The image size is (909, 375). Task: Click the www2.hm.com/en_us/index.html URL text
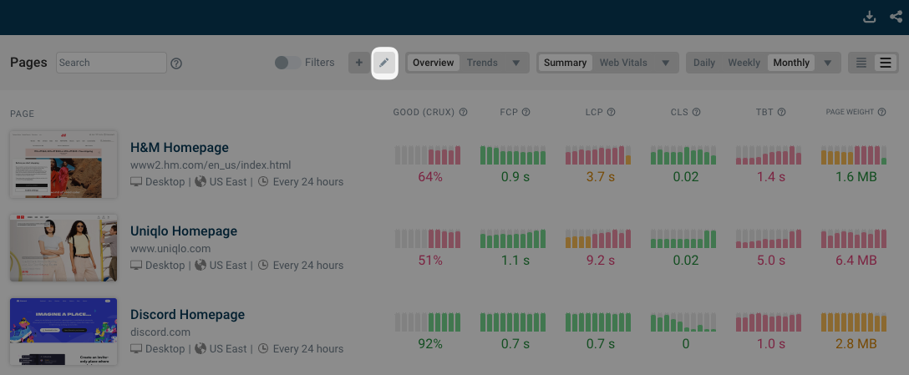(x=211, y=165)
